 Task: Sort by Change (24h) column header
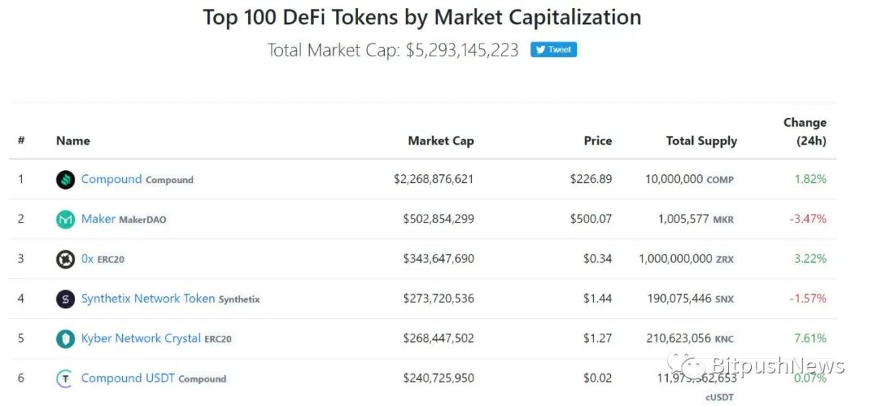click(x=804, y=132)
